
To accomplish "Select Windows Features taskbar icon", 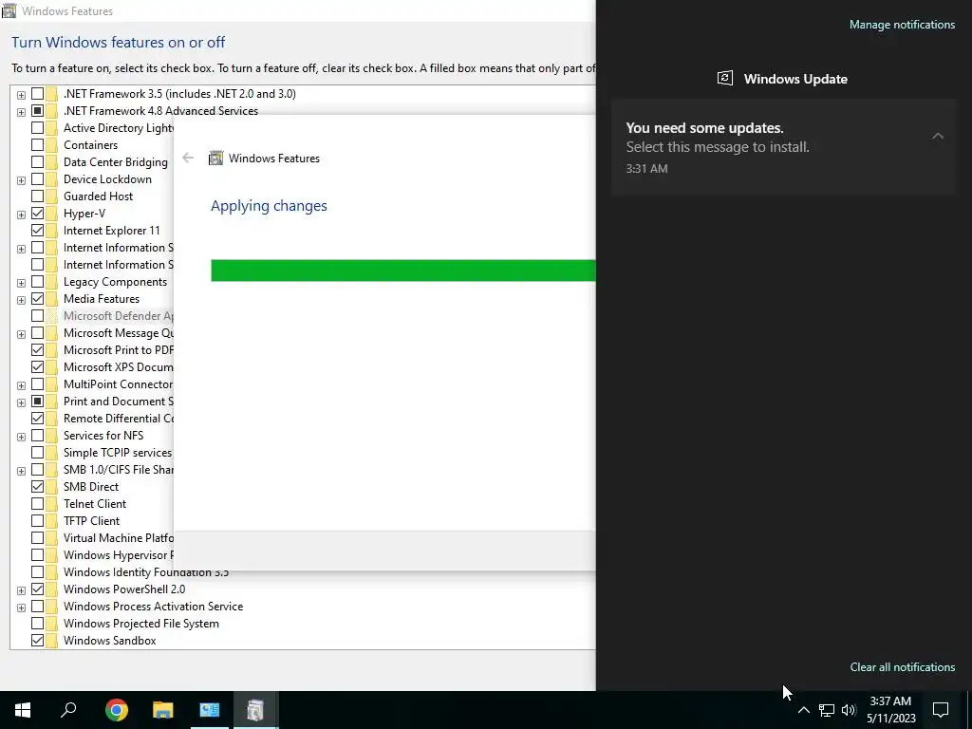I will pos(255,710).
